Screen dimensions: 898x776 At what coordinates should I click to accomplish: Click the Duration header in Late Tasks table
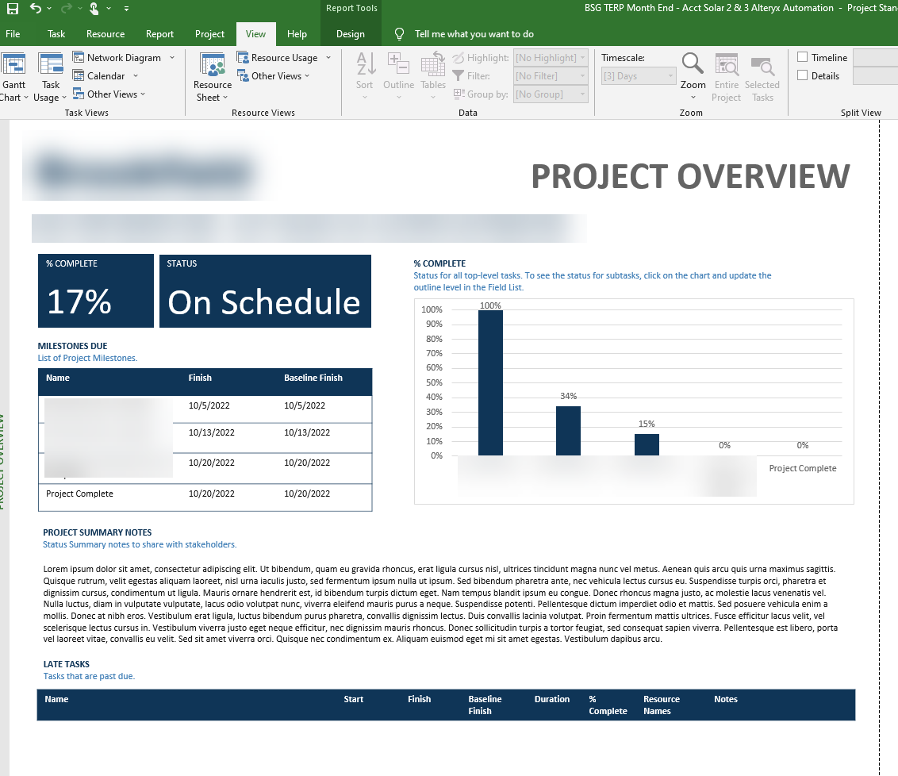coord(552,699)
